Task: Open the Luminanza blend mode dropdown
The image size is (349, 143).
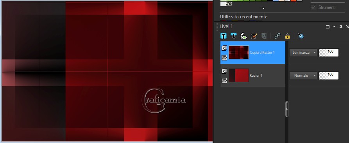Action: point(303,53)
